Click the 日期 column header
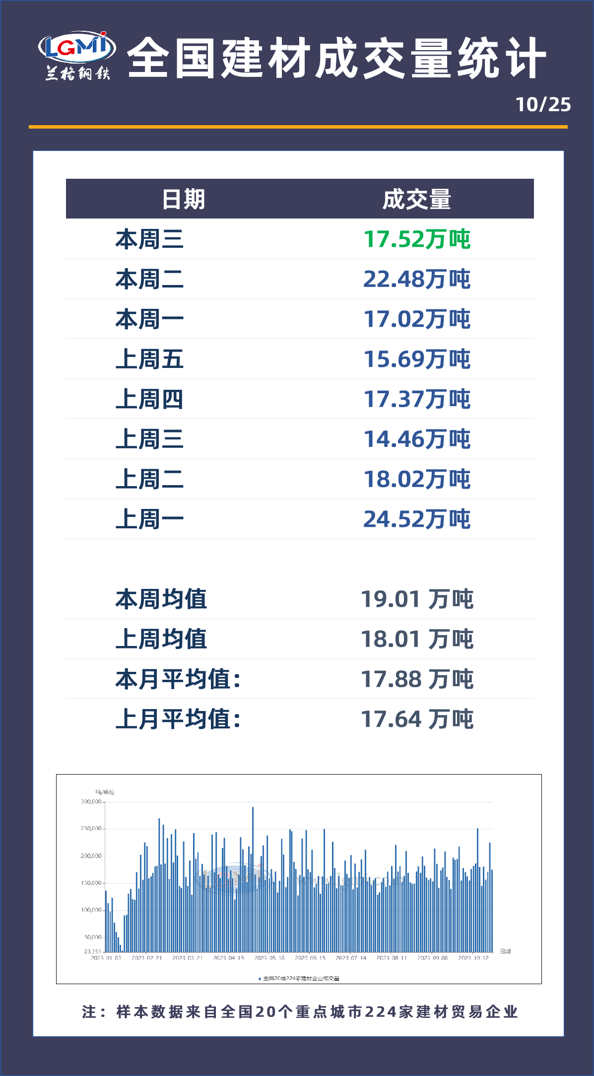Viewport: 594px width, 1076px height. pos(183,199)
